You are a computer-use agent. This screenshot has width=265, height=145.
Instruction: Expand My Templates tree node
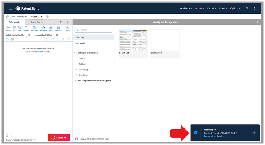click(x=75, y=81)
